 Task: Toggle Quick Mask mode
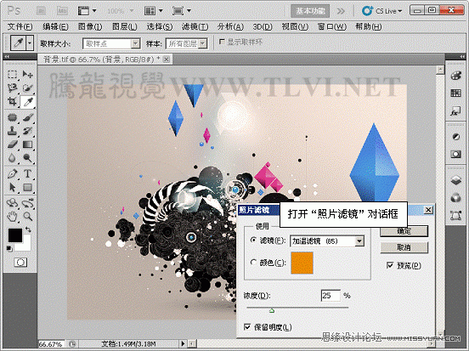click(x=20, y=263)
